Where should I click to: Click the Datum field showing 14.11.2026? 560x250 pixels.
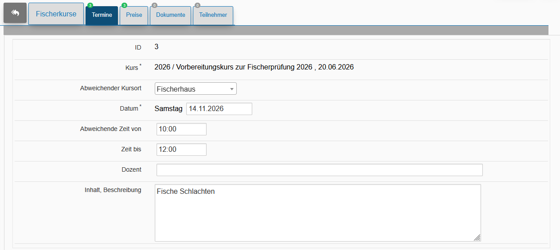tap(219, 109)
